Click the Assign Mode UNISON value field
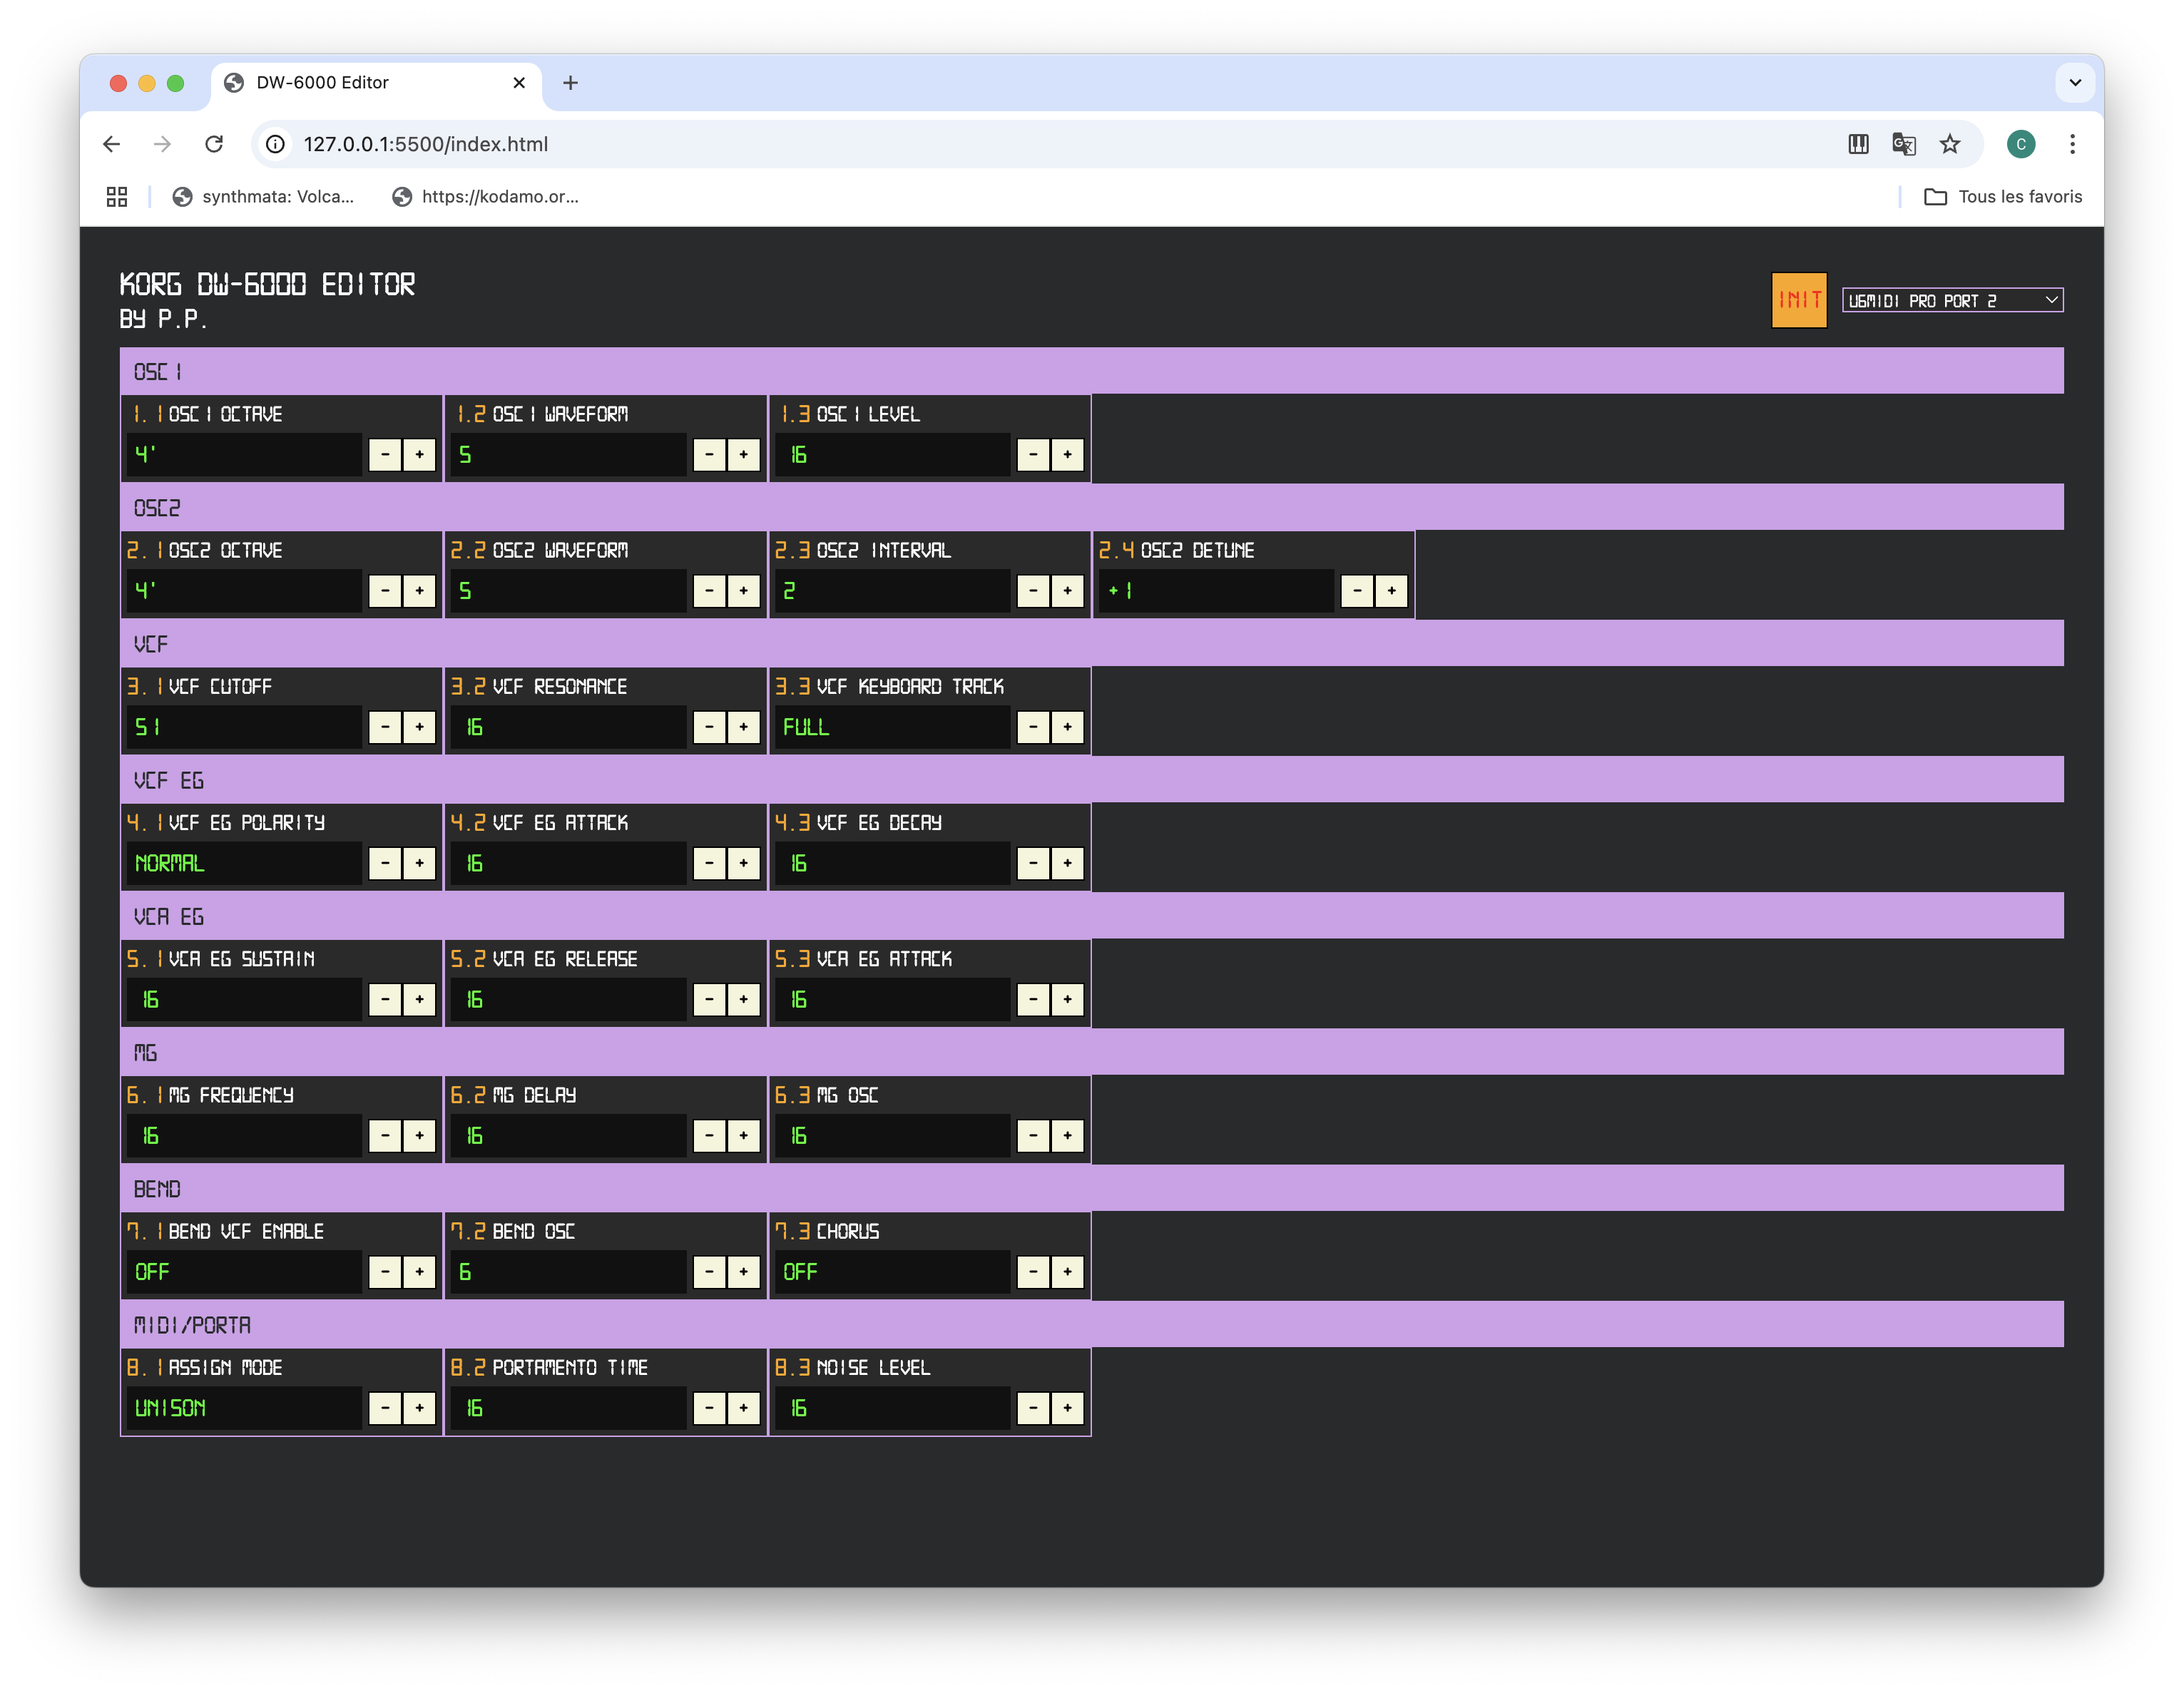Viewport: 2184px width, 1693px height. pos(243,1408)
